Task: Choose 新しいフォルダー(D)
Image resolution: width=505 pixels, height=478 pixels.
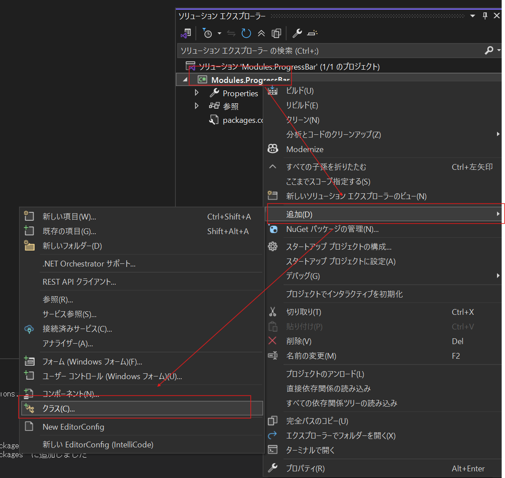Action: click(x=142, y=246)
